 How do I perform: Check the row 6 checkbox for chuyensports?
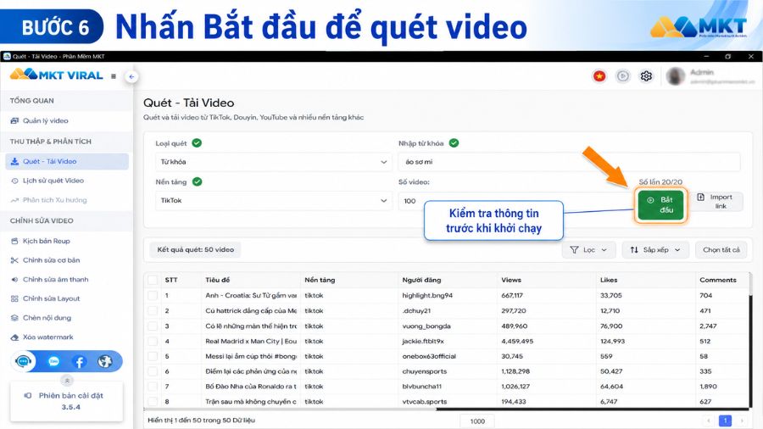click(153, 371)
